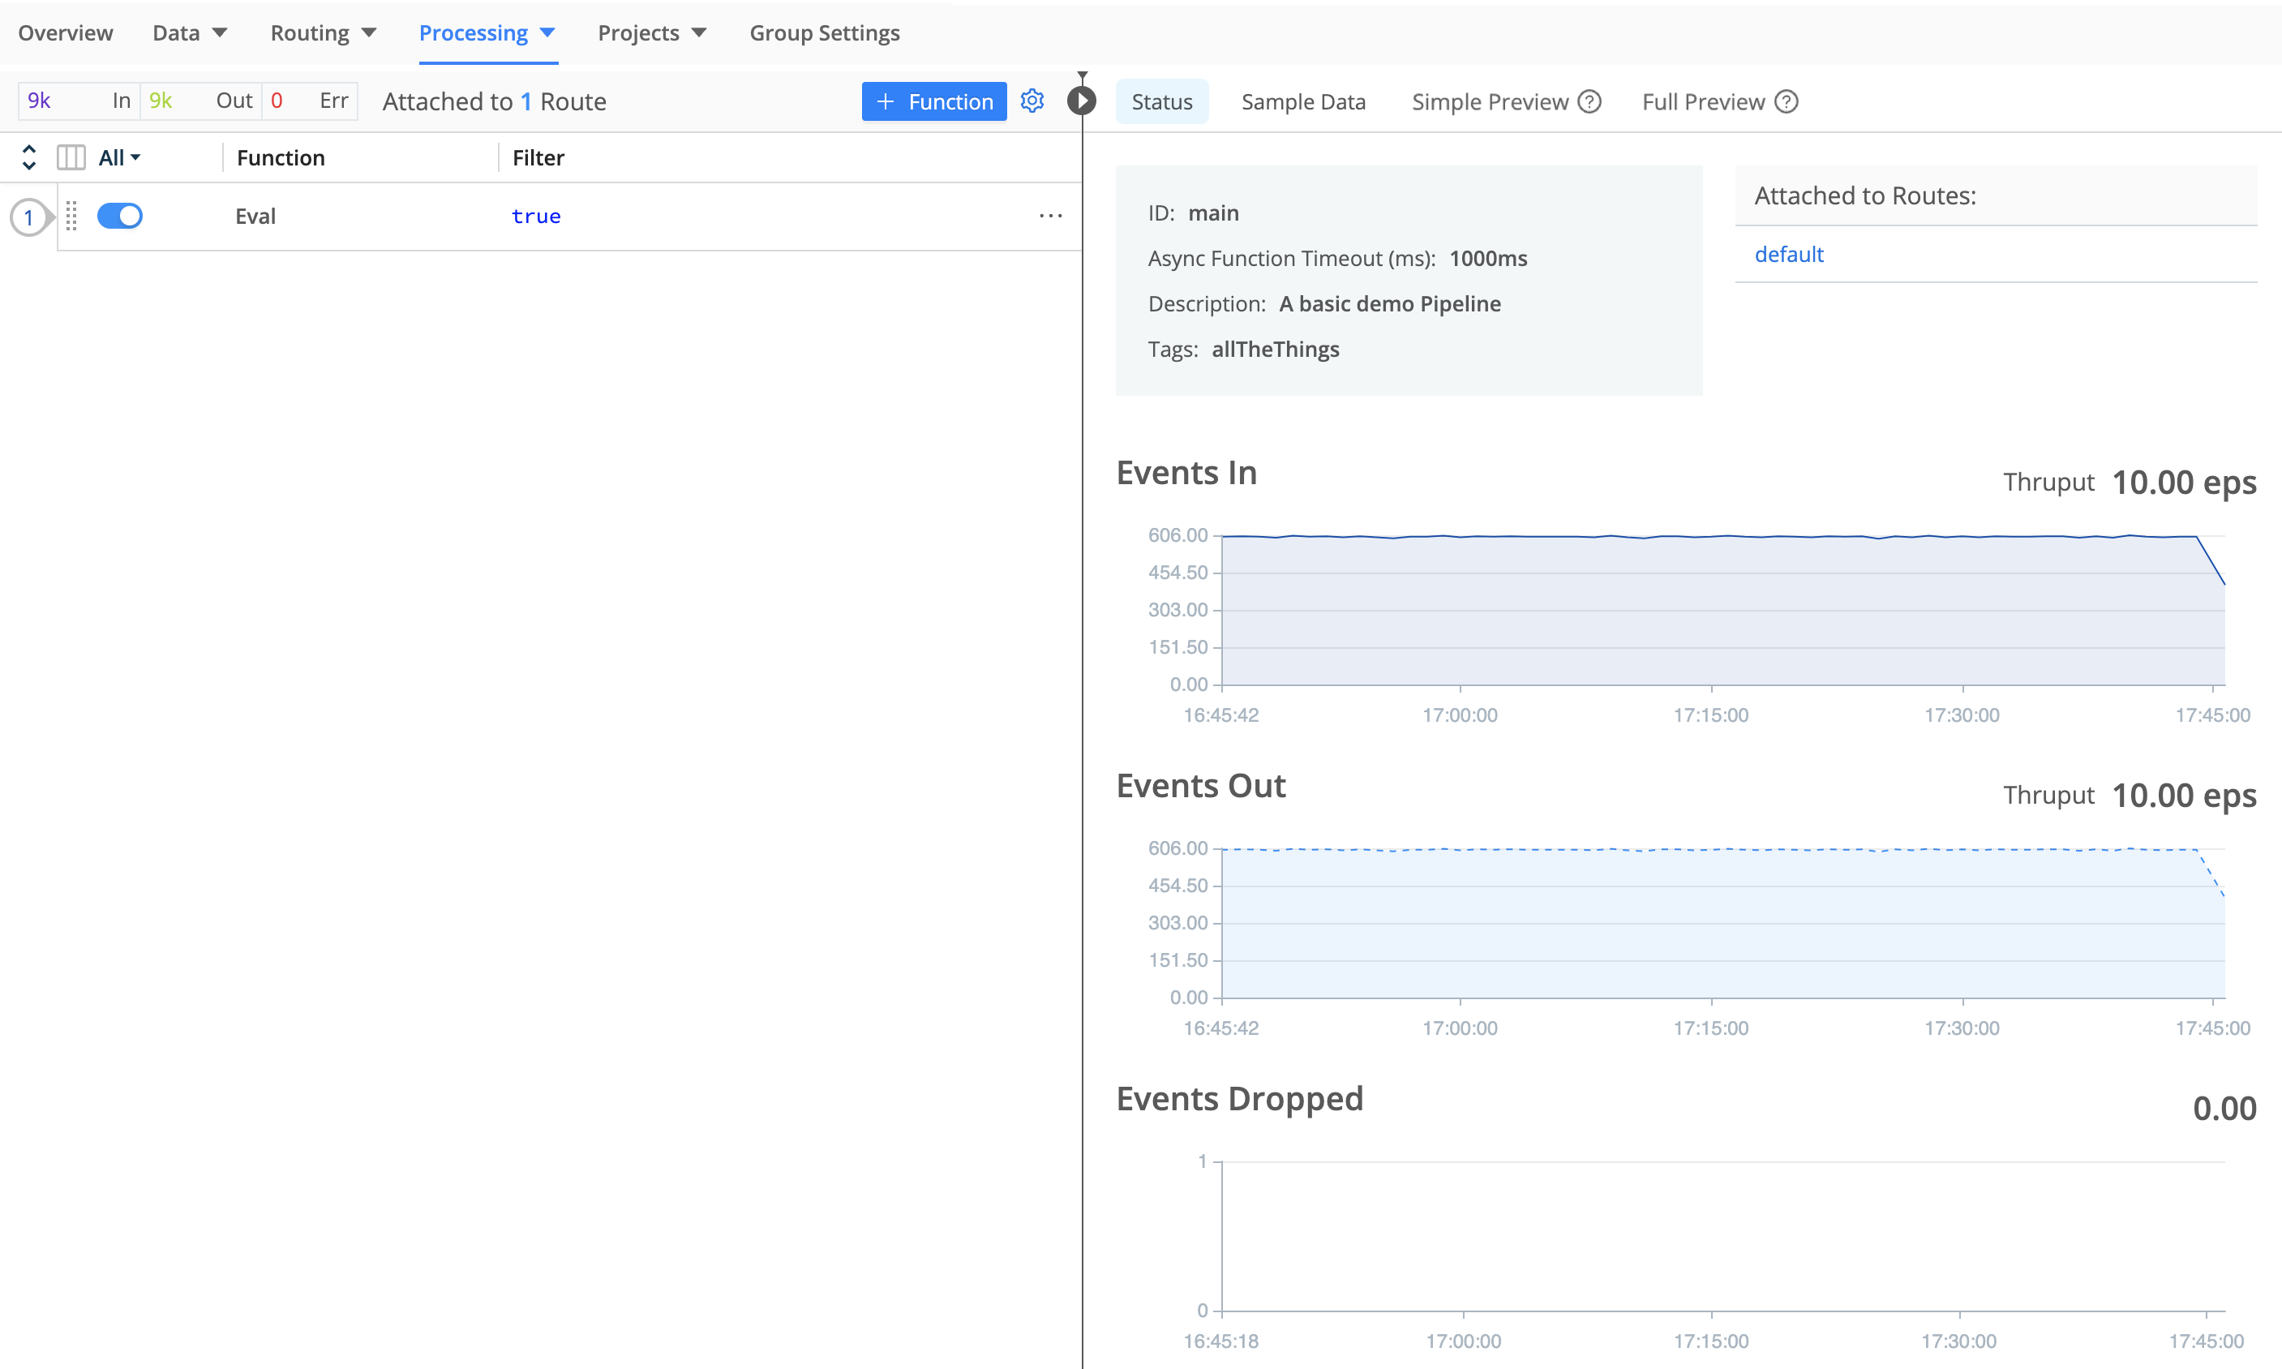Open Group Settings
2282x1369 pixels.
(x=825, y=33)
